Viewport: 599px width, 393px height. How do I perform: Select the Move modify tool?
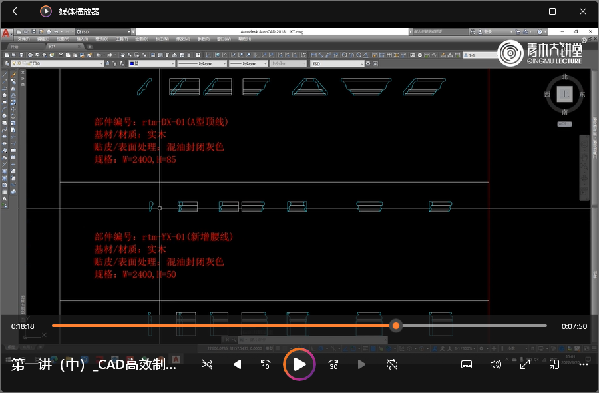pyautogui.click(x=13, y=109)
